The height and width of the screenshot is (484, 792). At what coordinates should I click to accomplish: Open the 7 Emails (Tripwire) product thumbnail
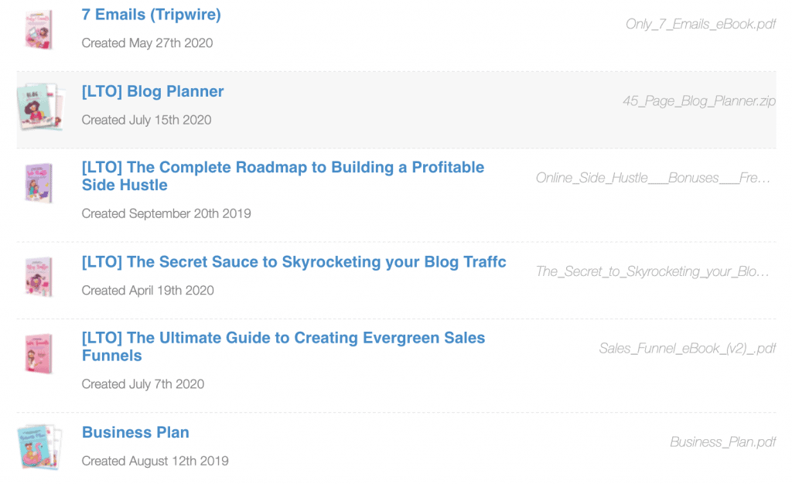coord(39,30)
